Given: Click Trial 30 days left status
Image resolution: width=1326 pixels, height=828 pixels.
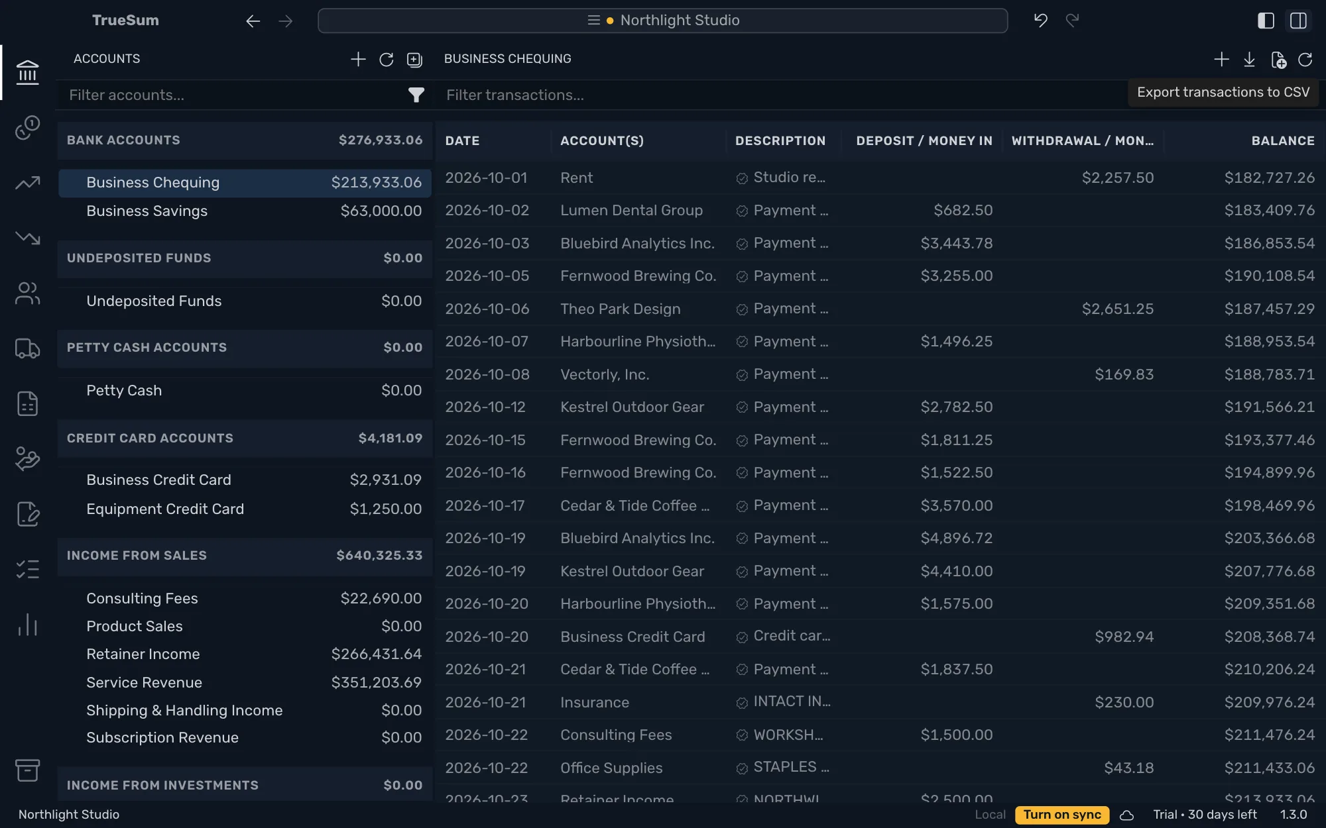Looking at the screenshot, I should 1205,815.
